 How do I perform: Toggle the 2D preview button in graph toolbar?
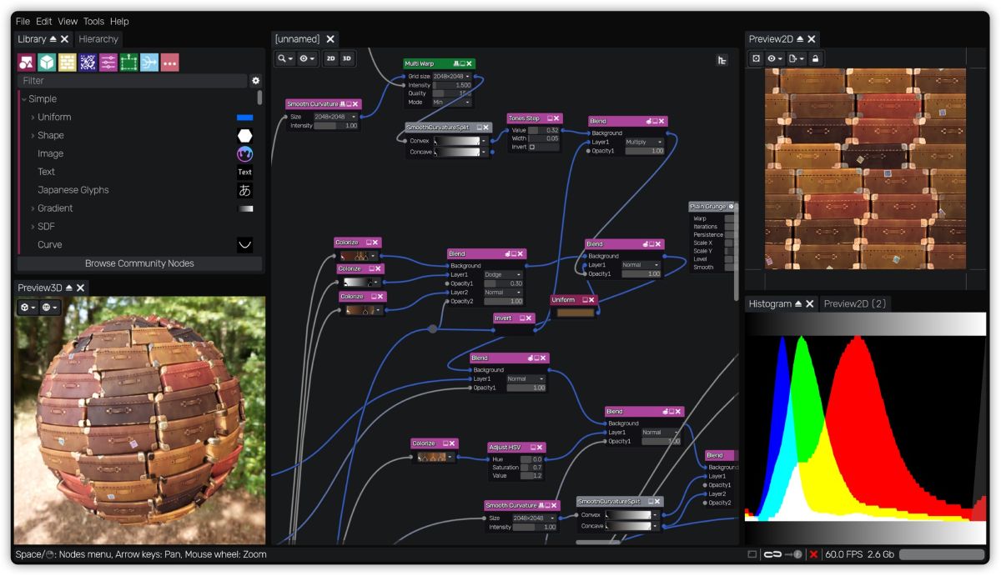tap(331, 59)
